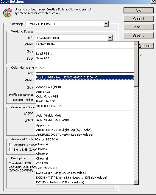
Task: Select ARRIFLEX D-20 Daylight Log profile
Action: coord(85,130)
